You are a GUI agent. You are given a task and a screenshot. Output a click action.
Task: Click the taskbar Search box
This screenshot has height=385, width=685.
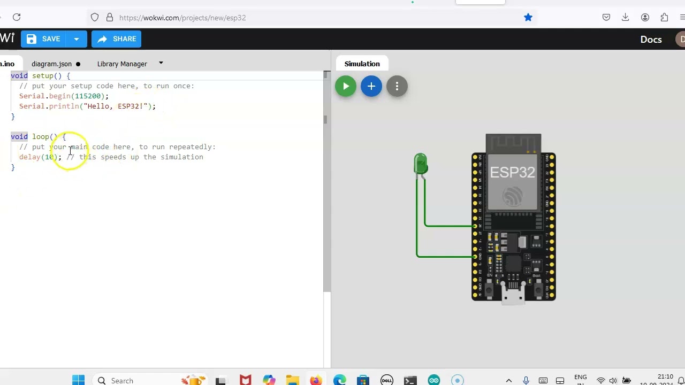point(149,380)
